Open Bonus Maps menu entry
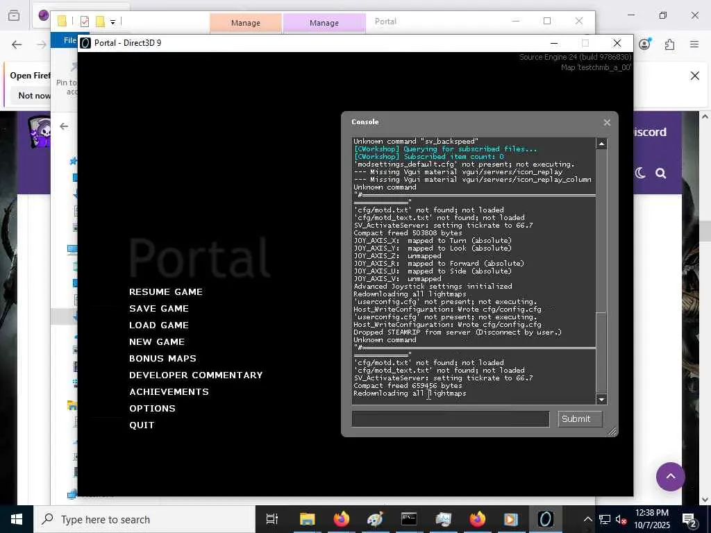711x533 pixels. click(x=162, y=359)
